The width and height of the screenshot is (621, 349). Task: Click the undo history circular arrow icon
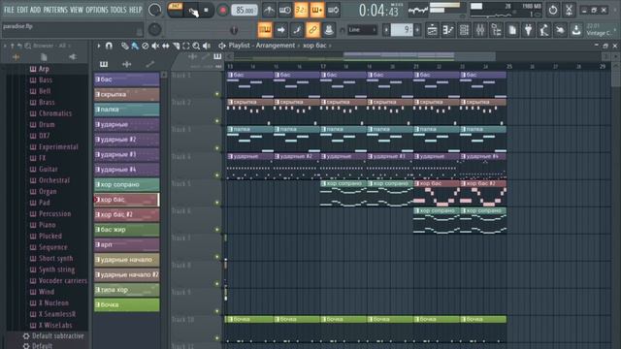[552, 10]
